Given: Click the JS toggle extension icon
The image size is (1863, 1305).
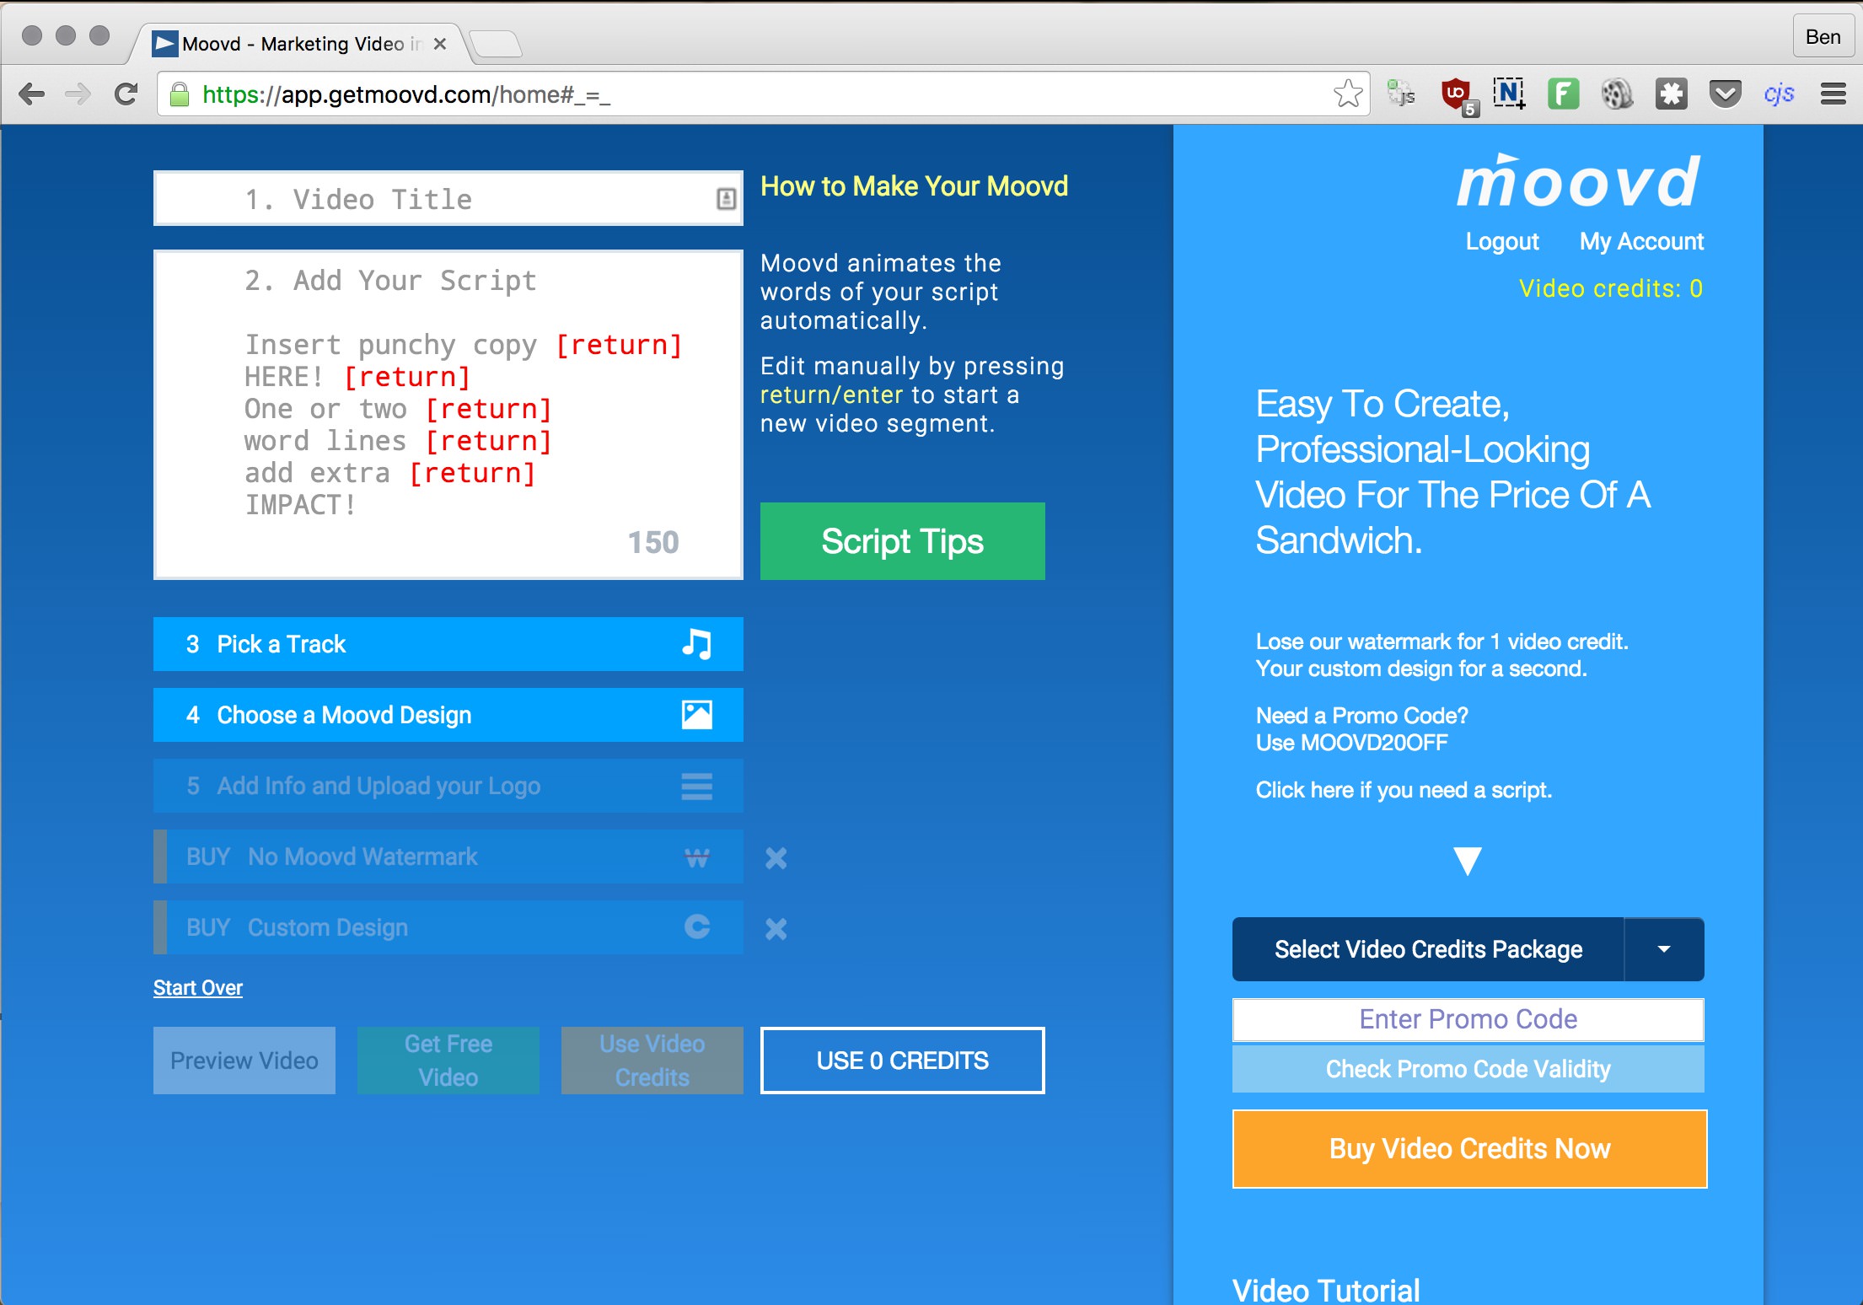Looking at the screenshot, I should tap(1401, 94).
